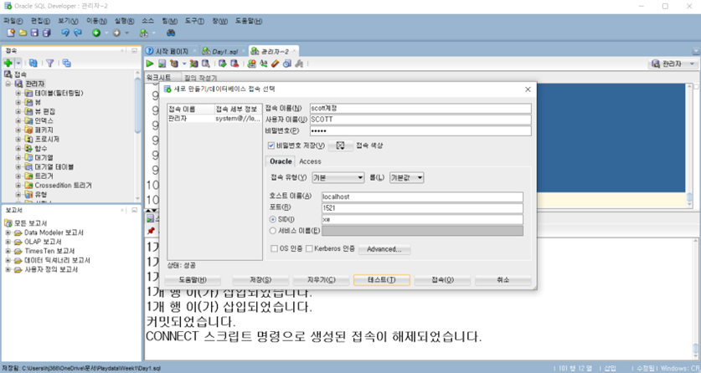Click the binoculars Find DB Object icon
701x373 pixels.
(171, 33)
